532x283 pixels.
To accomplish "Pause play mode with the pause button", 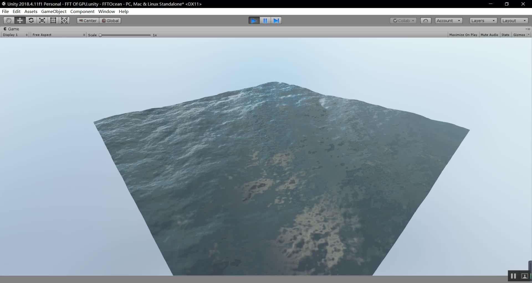I will [x=265, y=20].
